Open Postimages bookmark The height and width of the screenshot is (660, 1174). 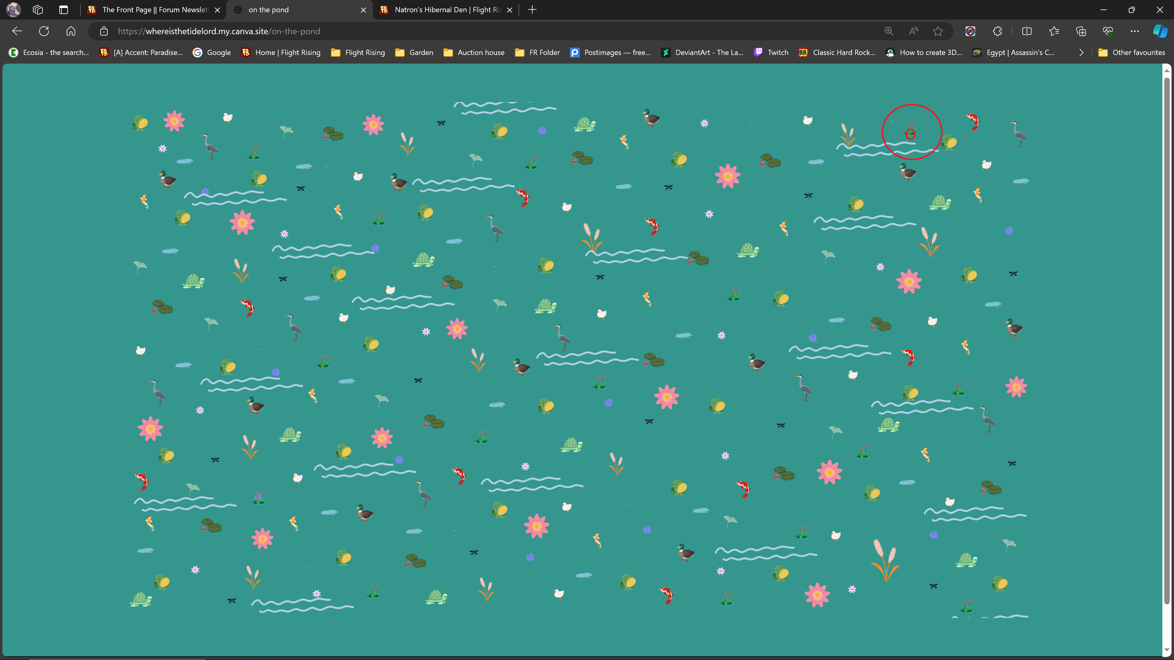click(x=611, y=52)
